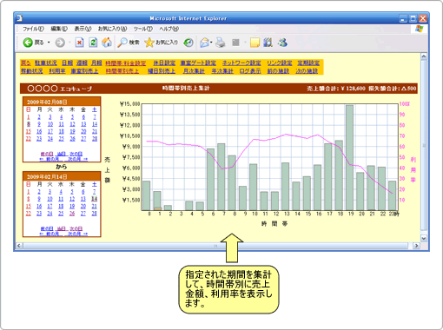Click the vertical scrollbar down arrow
The image size is (443, 330).
[424, 239]
